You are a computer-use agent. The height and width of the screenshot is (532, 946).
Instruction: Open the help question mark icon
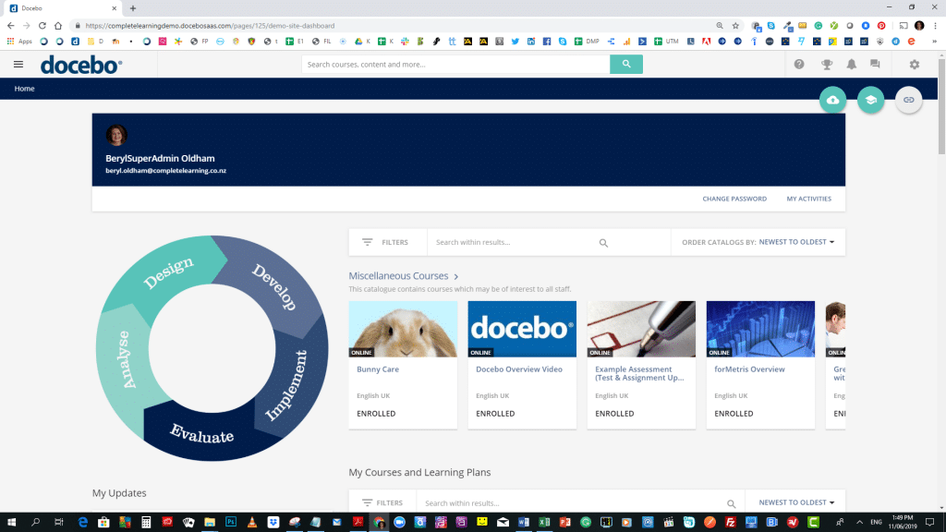coord(799,65)
